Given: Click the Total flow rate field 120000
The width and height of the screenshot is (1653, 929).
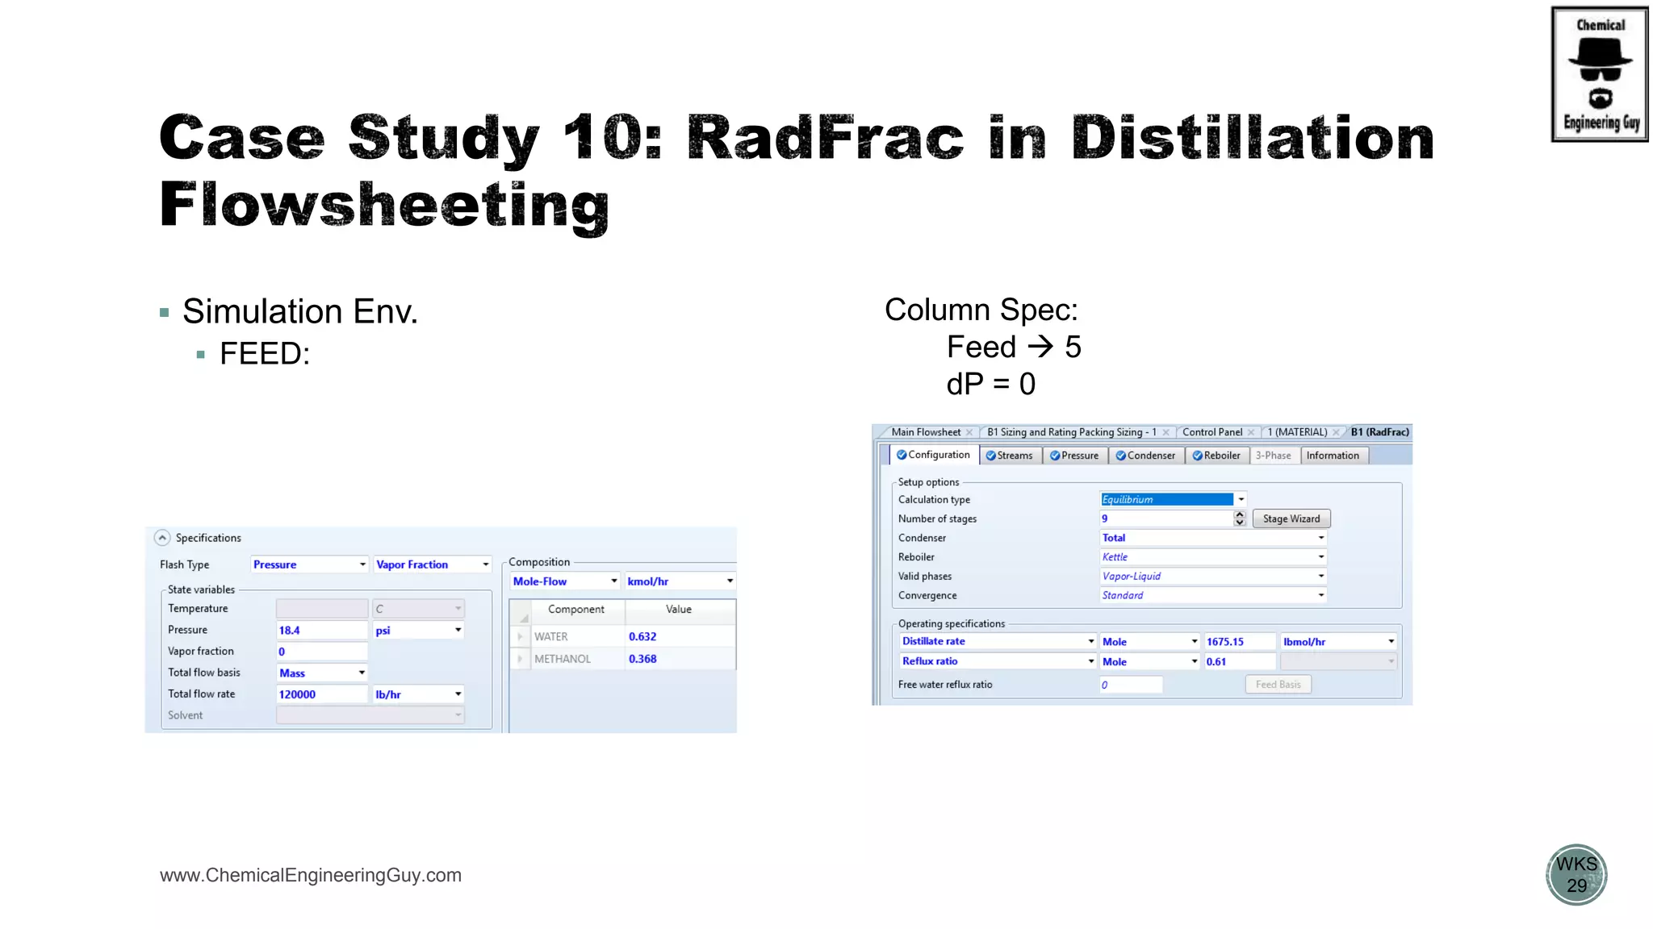Looking at the screenshot, I should pos(322,694).
